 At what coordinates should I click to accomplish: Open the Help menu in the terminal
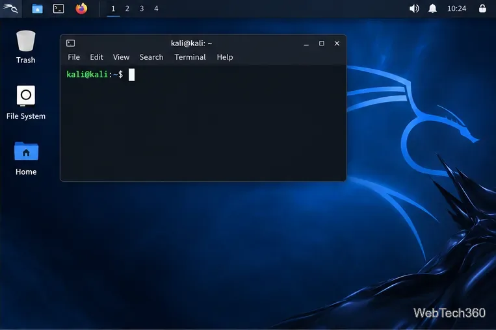coord(225,57)
